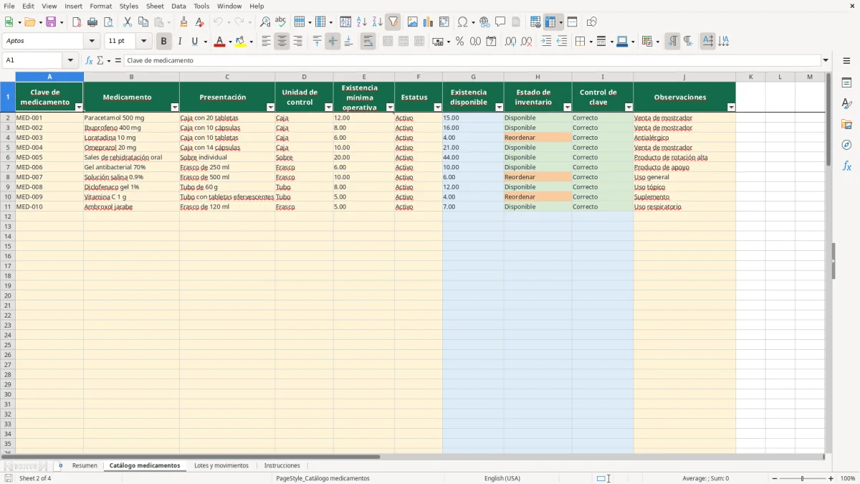The width and height of the screenshot is (860, 484).
Task: Open the Font Size dropdown arrow
Action: pos(143,42)
